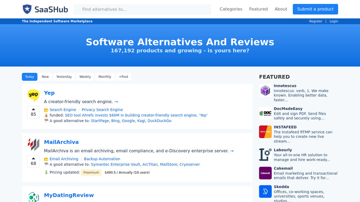Upvote the Yep product

point(33,112)
